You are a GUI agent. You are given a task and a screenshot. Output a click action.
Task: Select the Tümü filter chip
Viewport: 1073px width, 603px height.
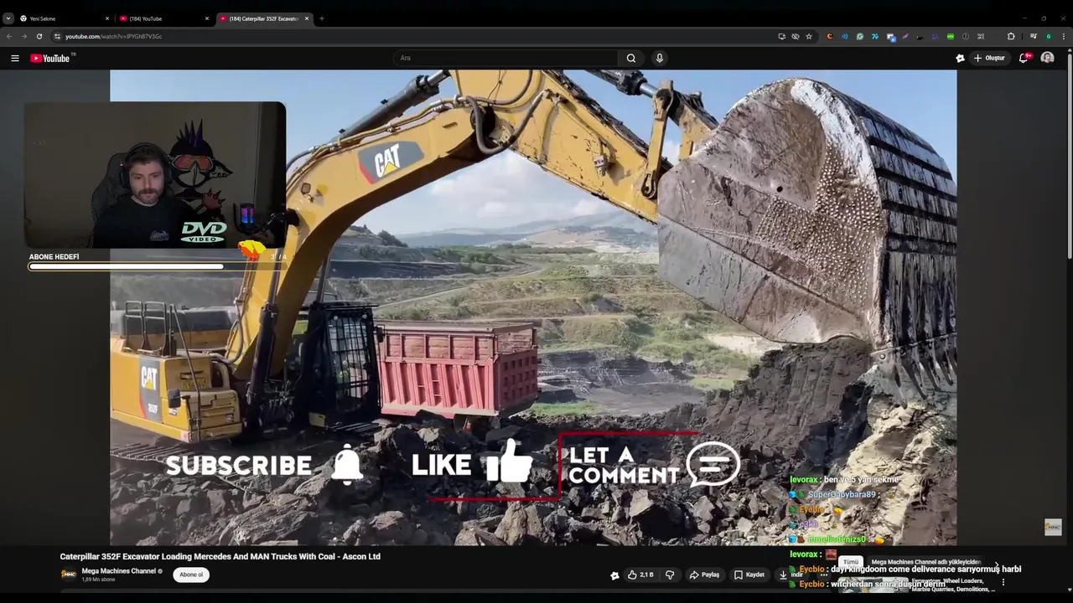tap(852, 562)
